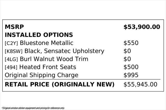Select the Black, Sensatec Upholstery text
166x110 pixels.
(x=64, y=51)
